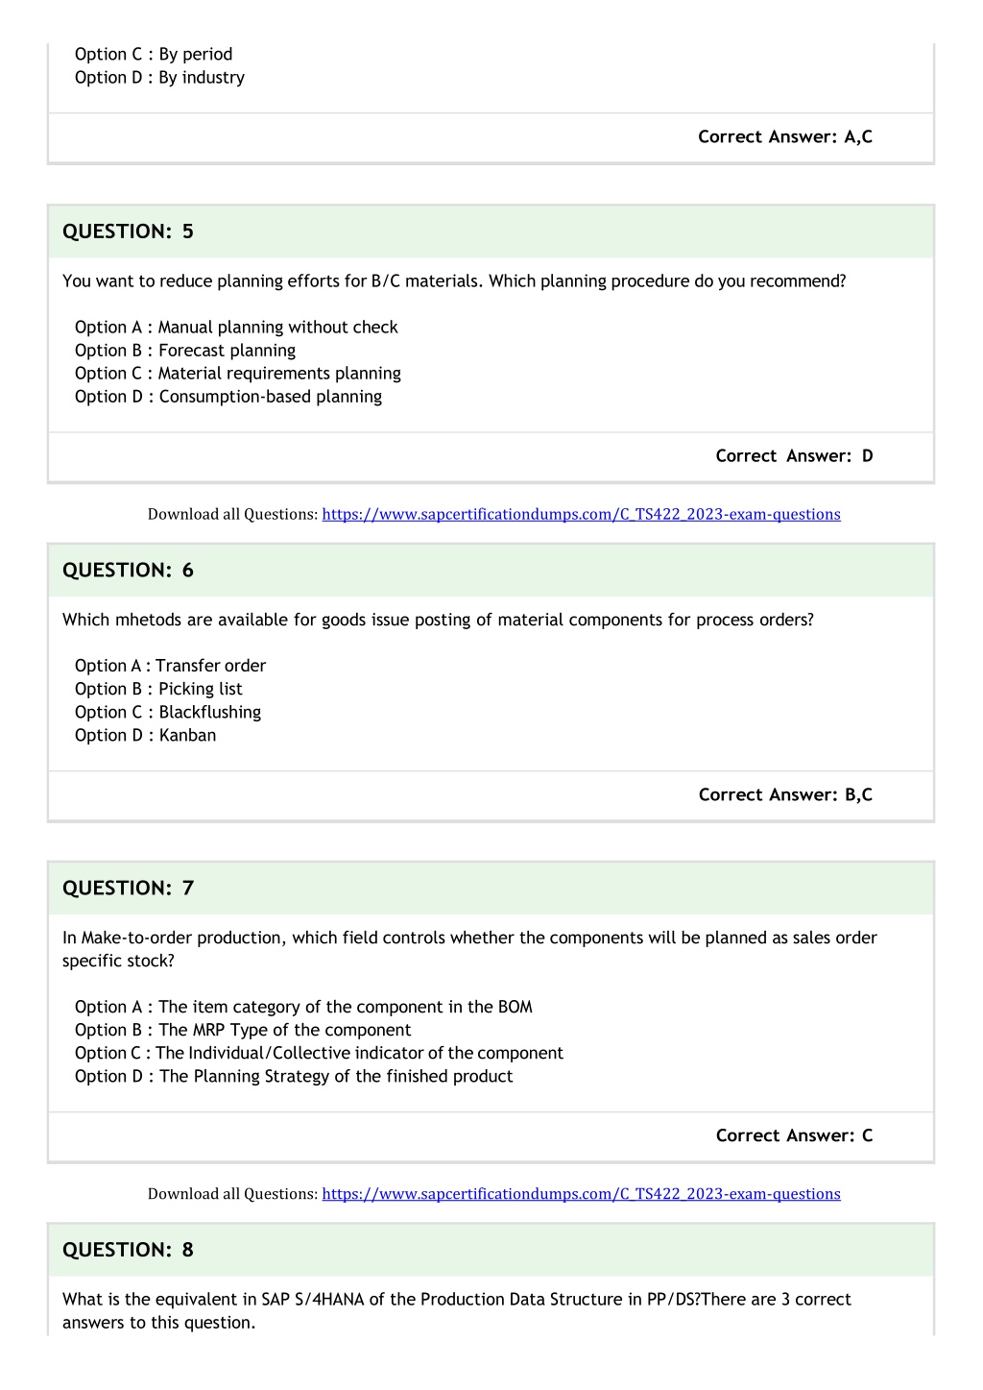Open the download link below Question 7
The width and height of the screenshot is (983, 1390).
581,1193
